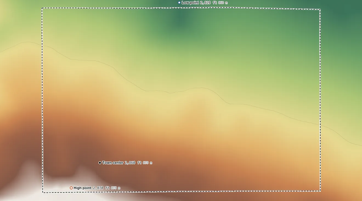Click the blue Low point marker dot
The height and width of the screenshot is (201, 362).
(179, 3)
